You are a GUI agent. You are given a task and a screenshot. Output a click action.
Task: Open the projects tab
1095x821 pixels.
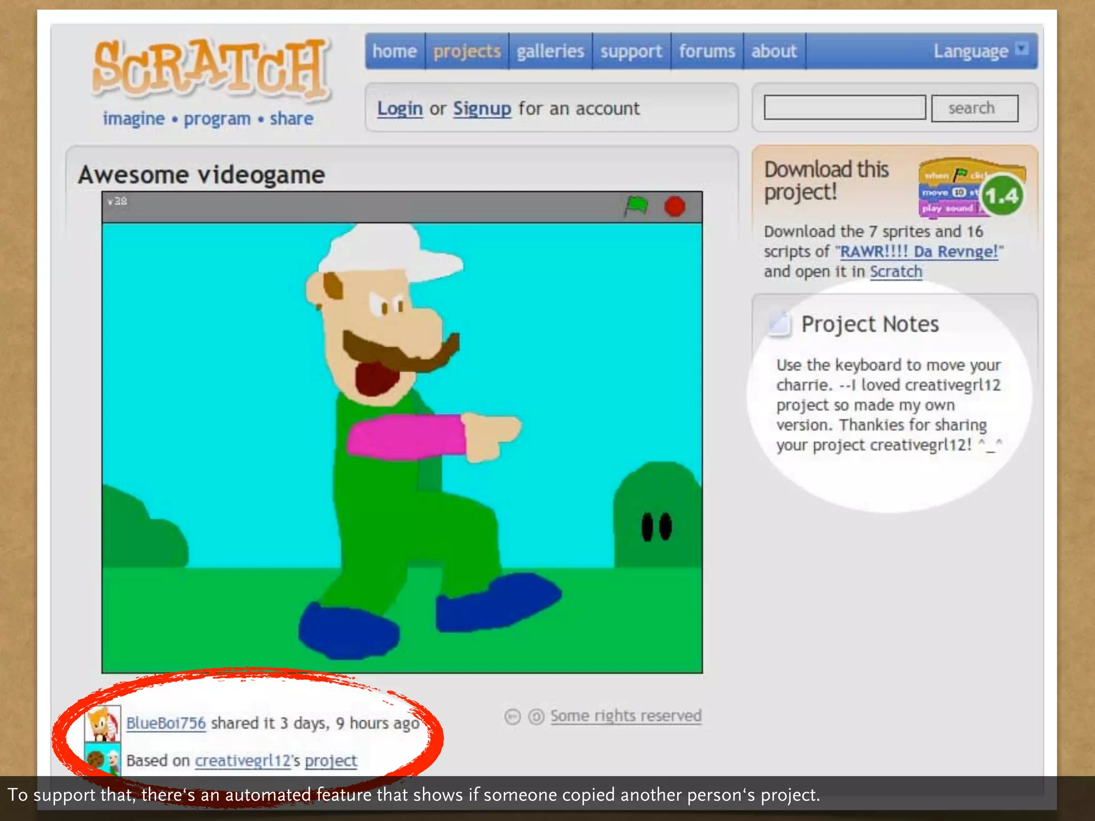pos(467,51)
